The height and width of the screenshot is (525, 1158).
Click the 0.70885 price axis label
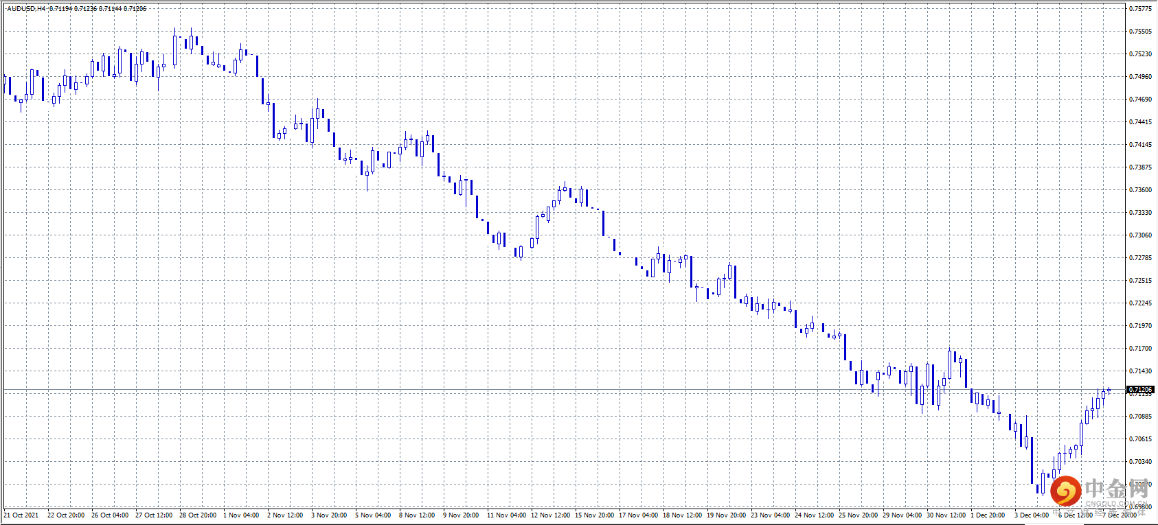click(1140, 417)
